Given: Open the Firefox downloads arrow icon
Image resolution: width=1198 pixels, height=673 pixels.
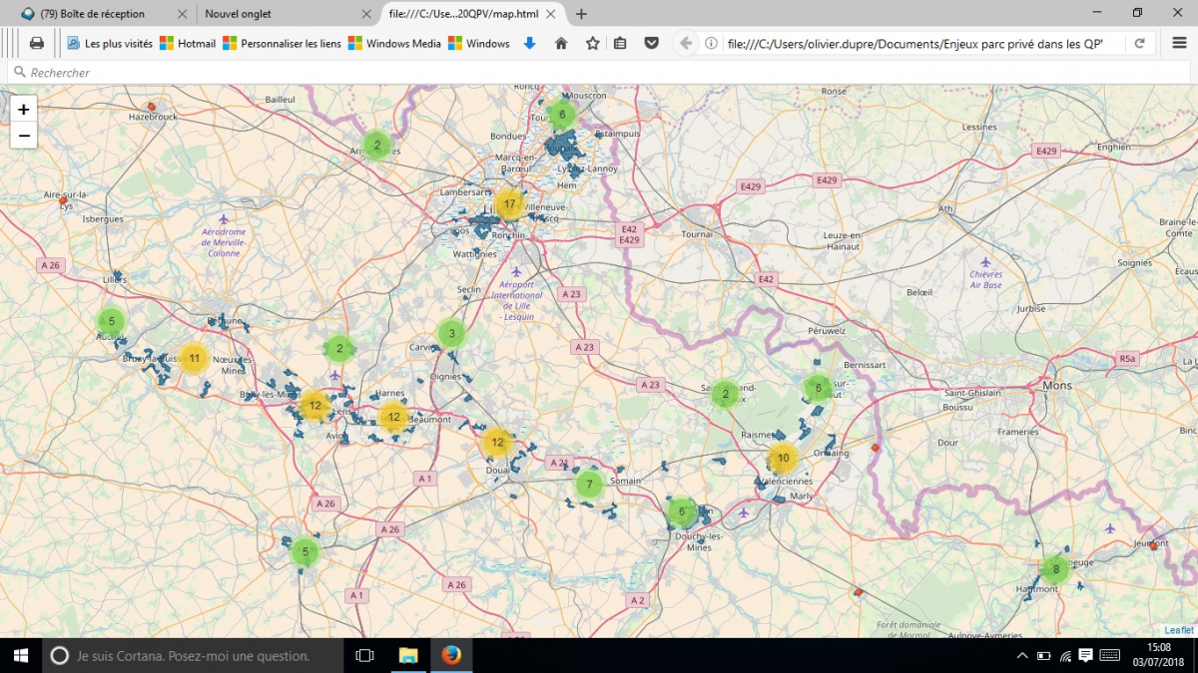Looking at the screenshot, I should (x=530, y=43).
